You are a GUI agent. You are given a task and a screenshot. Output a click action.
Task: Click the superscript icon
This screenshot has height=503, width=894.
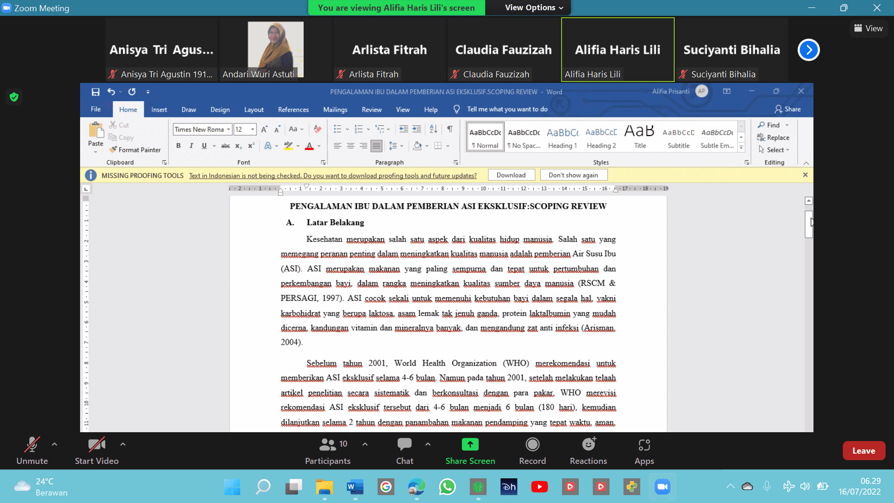coord(251,146)
